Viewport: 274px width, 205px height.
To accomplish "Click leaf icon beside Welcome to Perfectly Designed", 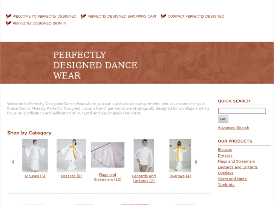I will (9, 16).
